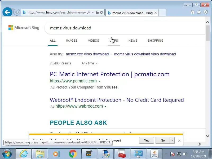The width and height of the screenshot is (212, 159).
Task: Refresh the page with the reload icon
Action: pos(101,12)
